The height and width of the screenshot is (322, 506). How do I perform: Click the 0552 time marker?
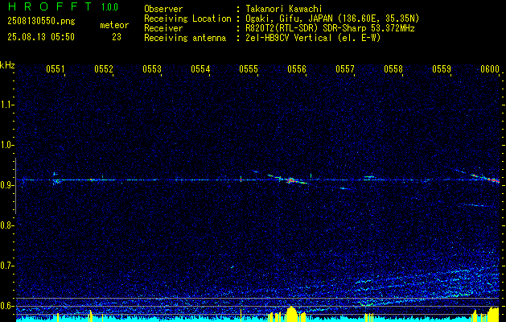(104, 68)
